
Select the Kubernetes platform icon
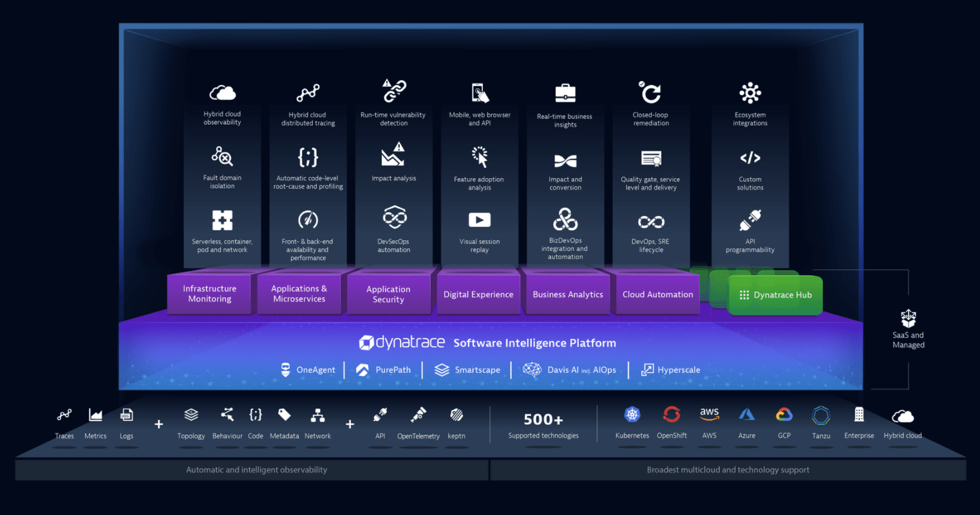pos(632,415)
